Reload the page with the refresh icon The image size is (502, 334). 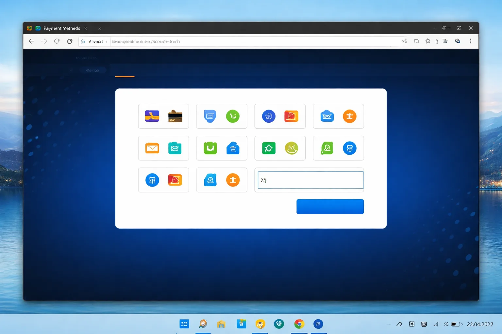point(57,41)
